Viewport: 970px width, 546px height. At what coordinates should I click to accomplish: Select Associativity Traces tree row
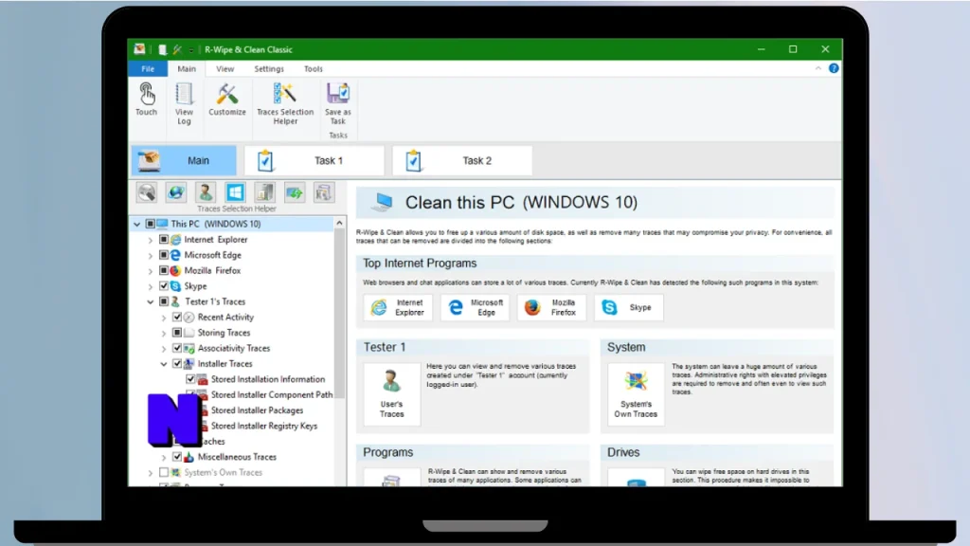point(234,348)
